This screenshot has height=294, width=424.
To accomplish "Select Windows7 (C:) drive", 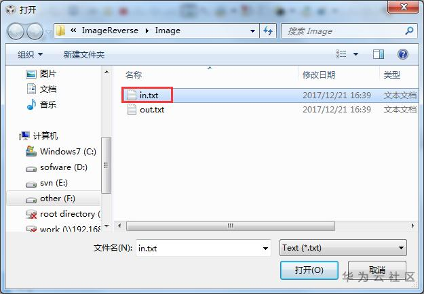I will (61, 152).
